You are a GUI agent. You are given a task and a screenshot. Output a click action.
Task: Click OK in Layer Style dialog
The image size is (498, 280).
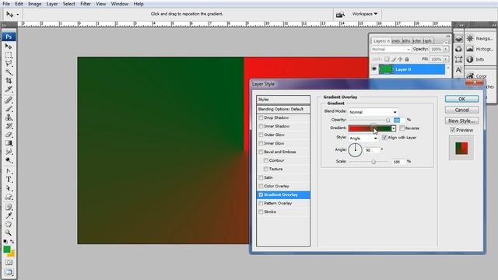coord(461,99)
